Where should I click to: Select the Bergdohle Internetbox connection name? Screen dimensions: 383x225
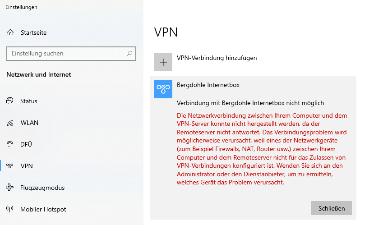(208, 85)
